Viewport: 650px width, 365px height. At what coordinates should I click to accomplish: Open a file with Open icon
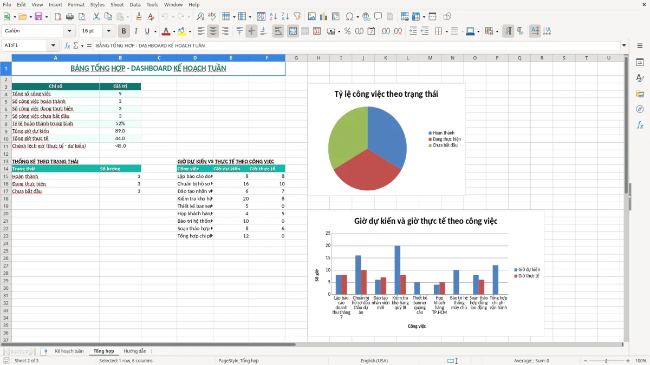coord(22,17)
